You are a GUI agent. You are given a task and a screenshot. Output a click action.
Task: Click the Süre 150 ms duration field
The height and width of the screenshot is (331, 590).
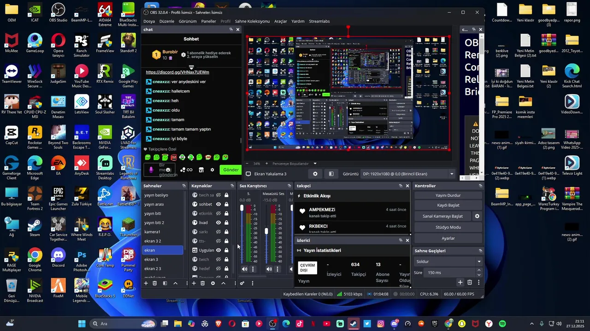coord(449,273)
